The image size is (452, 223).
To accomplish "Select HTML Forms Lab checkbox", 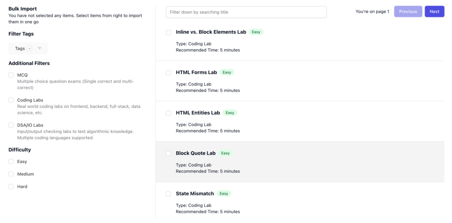I will (168, 73).
